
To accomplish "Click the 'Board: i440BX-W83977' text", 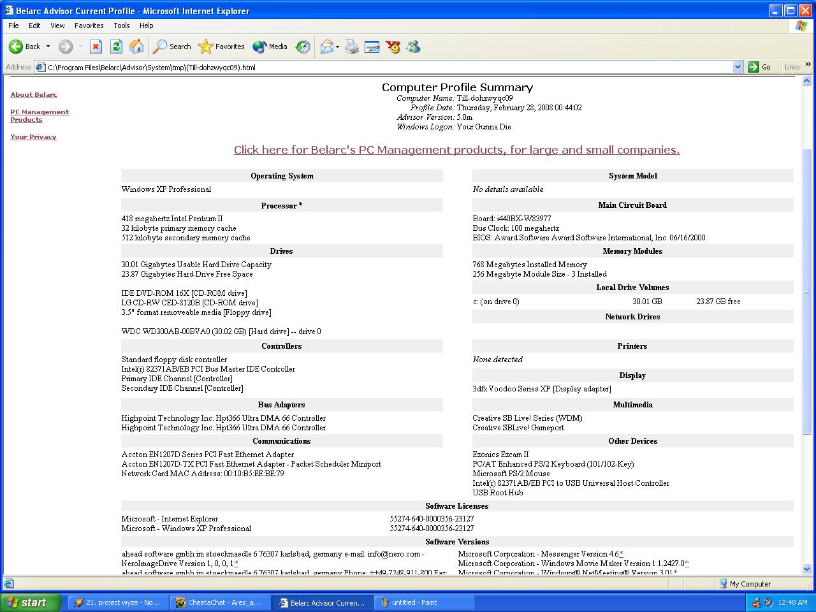I will tap(512, 219).
